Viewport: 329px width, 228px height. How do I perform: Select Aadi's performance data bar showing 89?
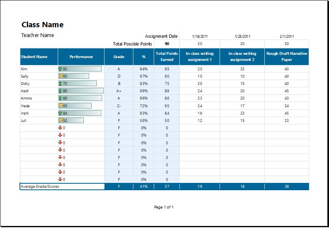81,91
